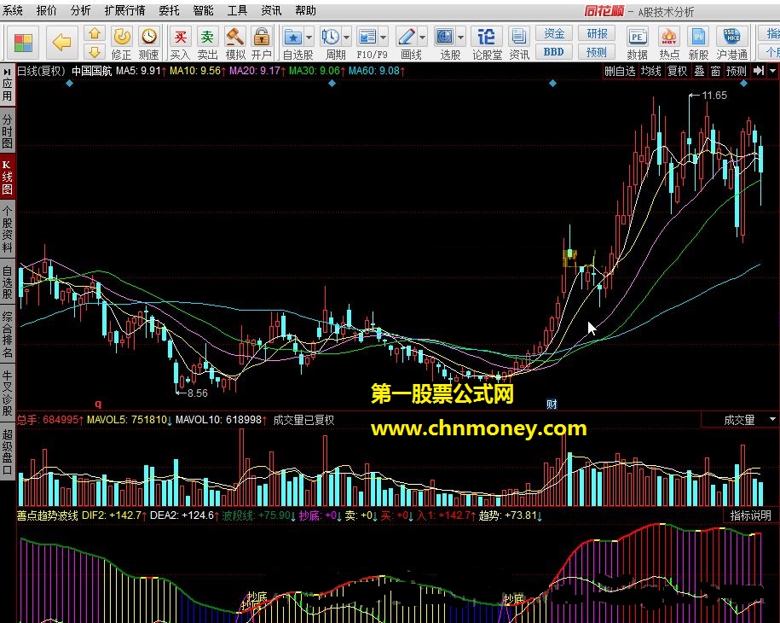Click the 中国国航 stock name
Screen dimensions: 780x623
(92, 71)
